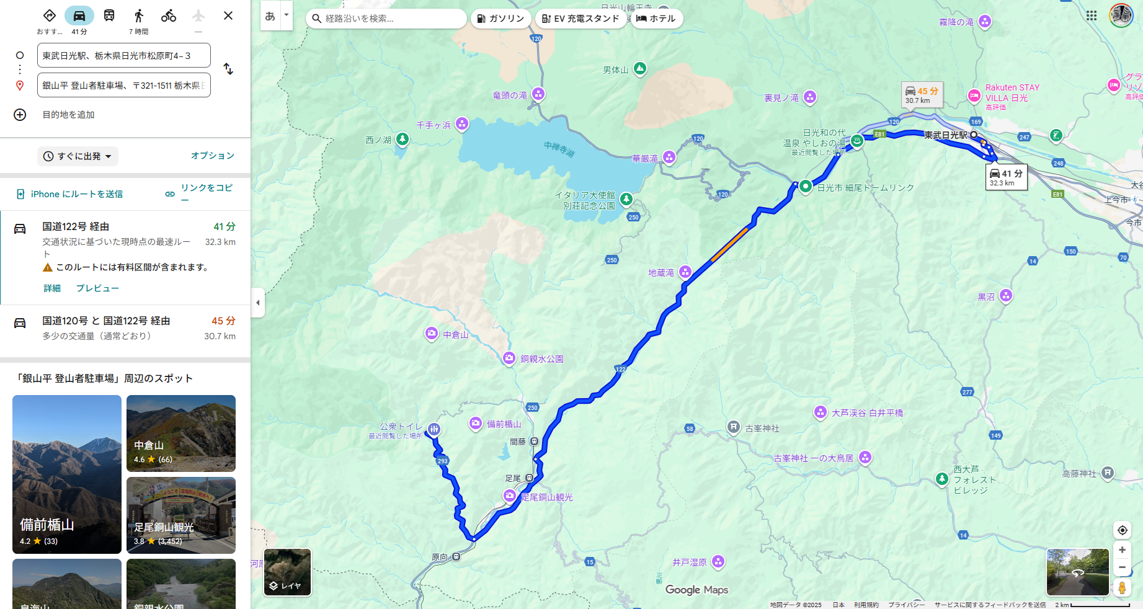
Task: Zoom in the map with plus button
Action: tap(1122, 550)
